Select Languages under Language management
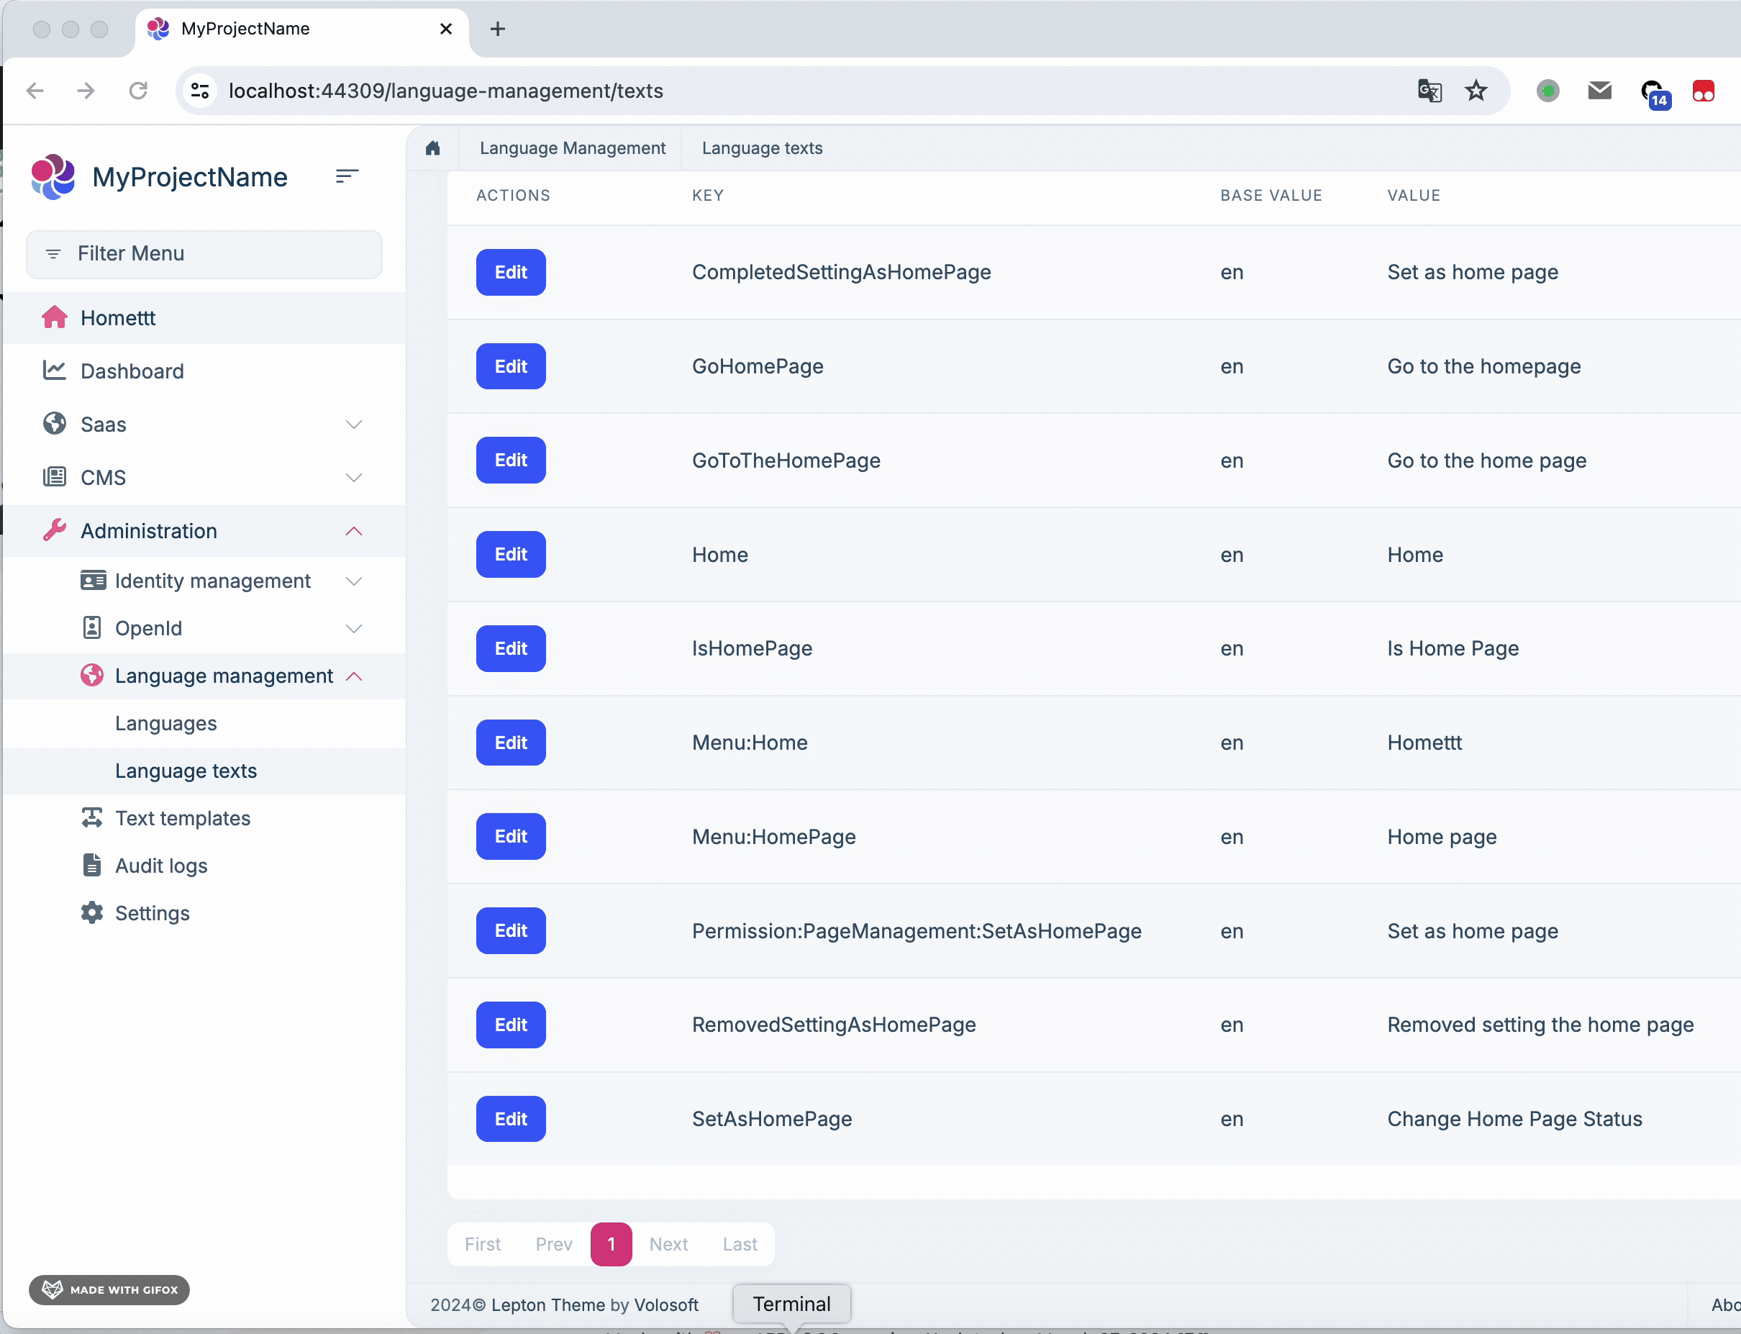Image resolution: width=1741 pixels, height=1334 pixels. (x=166, y=723)
